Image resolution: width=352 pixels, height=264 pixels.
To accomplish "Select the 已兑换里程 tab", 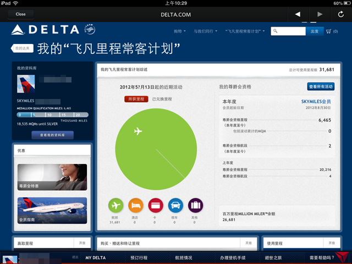I will click(x=162, y=99).
